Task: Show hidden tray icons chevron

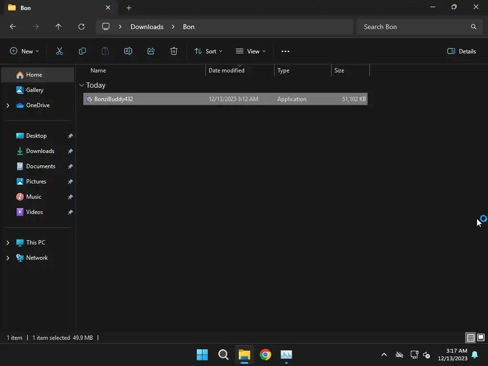Action: 384,355
